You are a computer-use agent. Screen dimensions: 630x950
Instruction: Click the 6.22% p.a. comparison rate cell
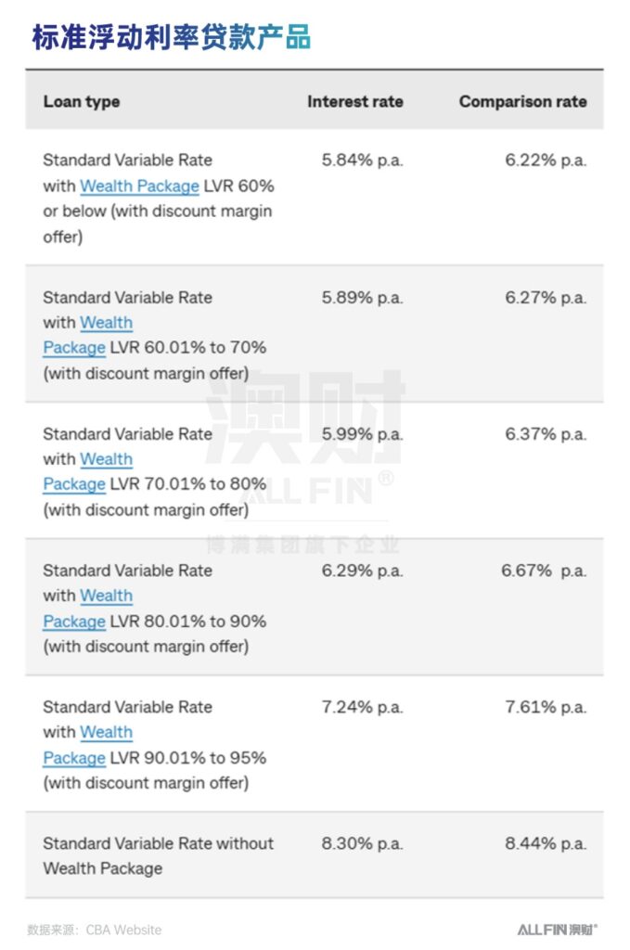(546, 160)
